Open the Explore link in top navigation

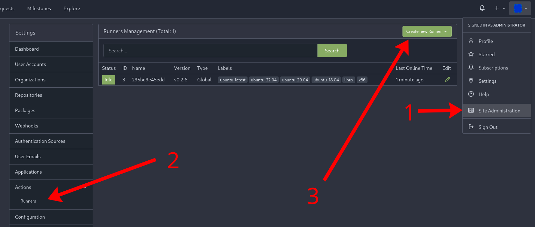pyautogui.click(x=72, y=8)
